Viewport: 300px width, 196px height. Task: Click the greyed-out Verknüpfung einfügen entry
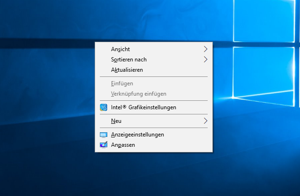coord(138,94)
